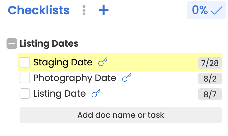Image resolution: width=228 pixels, height=136 pixels.
Task: Change the 8/7 date for Listing Date
Action: click(210, 94)
